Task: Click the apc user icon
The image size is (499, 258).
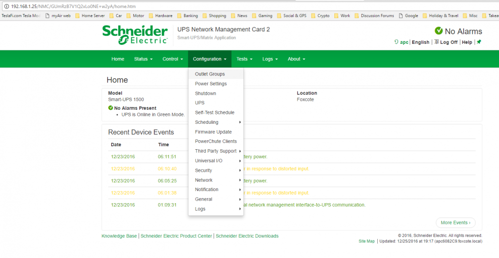Action: click(396, 42)
